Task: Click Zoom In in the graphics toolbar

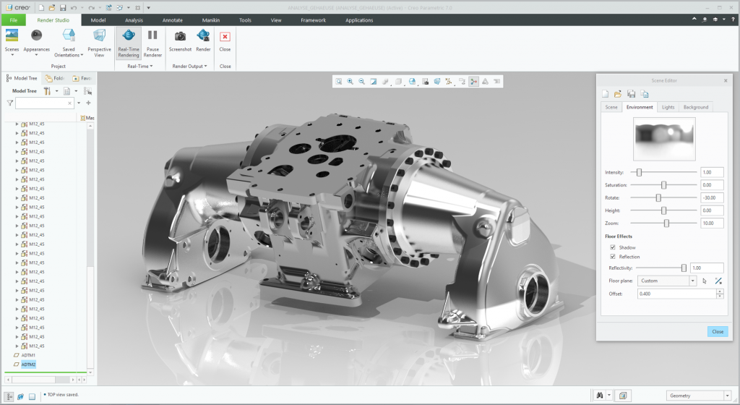Action: tap(350, 82)
